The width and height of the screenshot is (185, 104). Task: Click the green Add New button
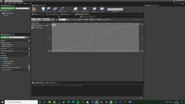pyautogui.click(x=5, y=37)
